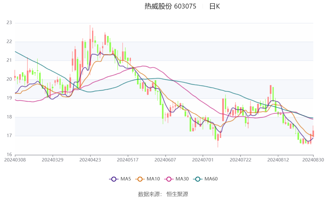The image size is (326, 198).
Task: Click the 数据来源: 恒生聚源 source text
Action: [x=163, y=194]
